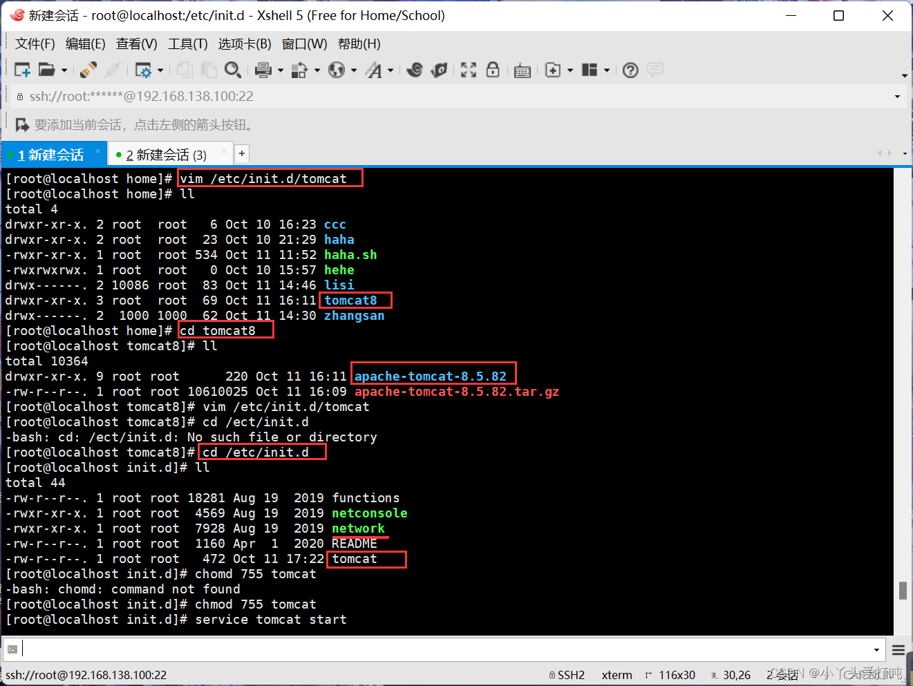Open the 查看(V) menu
Viewport: 913px width, 686px height.
coord(137,44)
